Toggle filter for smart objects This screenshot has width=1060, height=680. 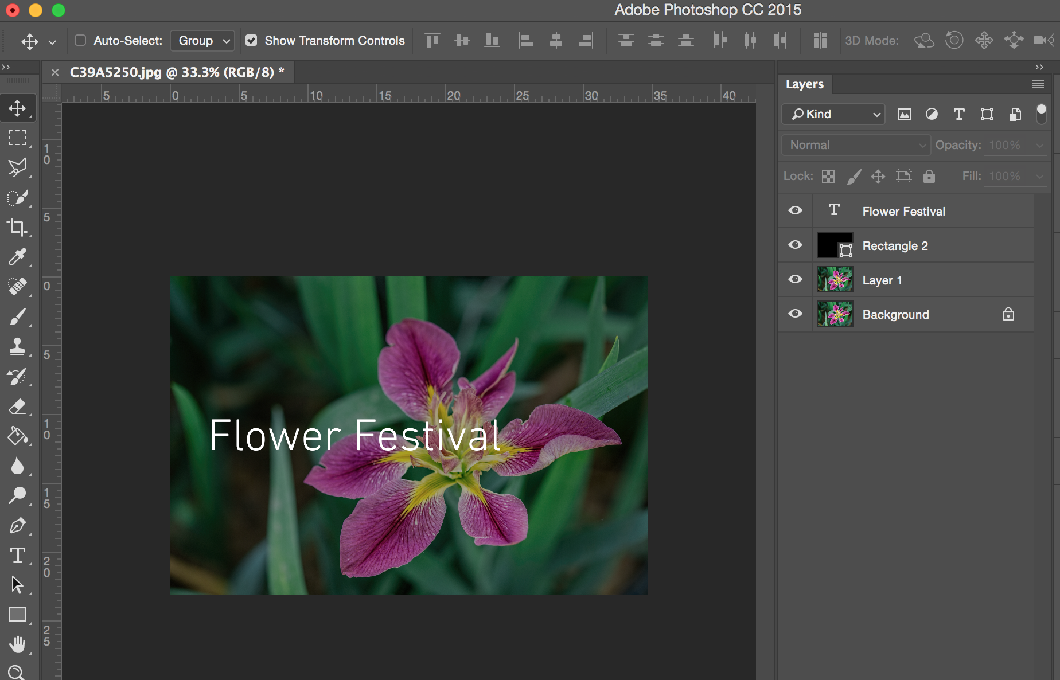pyautogui.click(x=1015, y=114)
